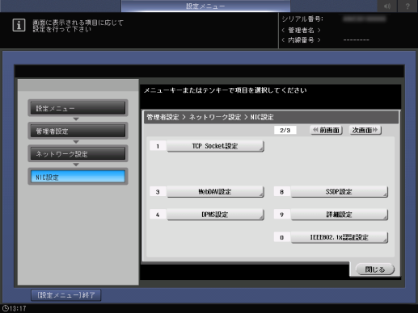Screen dimensions: 418x313
Task: Click the 内線番号 label
Action: coord(302,40)
